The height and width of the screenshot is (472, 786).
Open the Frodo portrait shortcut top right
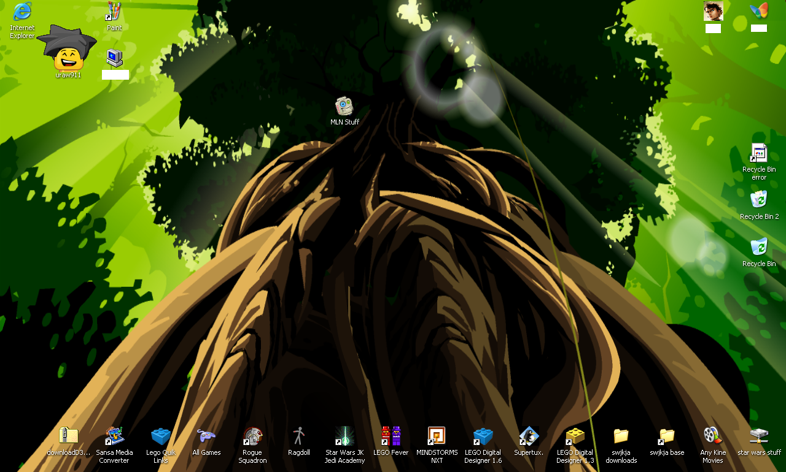(x=713, y=11)
